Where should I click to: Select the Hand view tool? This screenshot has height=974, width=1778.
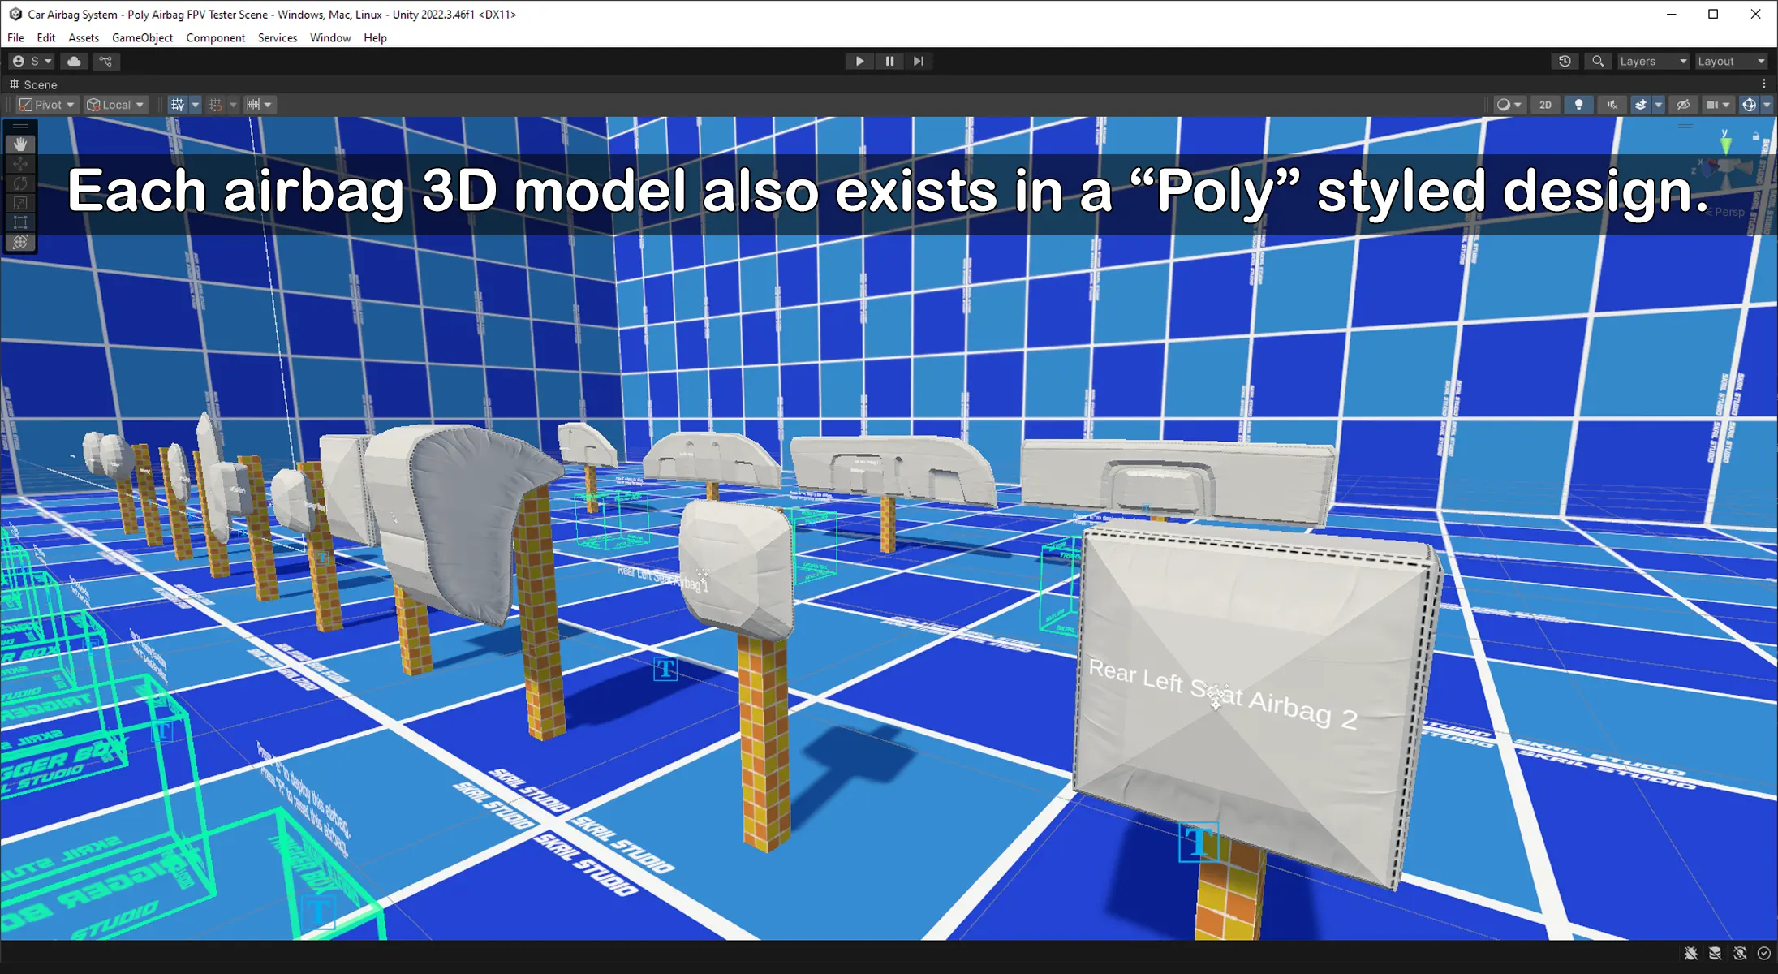[20, 144]
